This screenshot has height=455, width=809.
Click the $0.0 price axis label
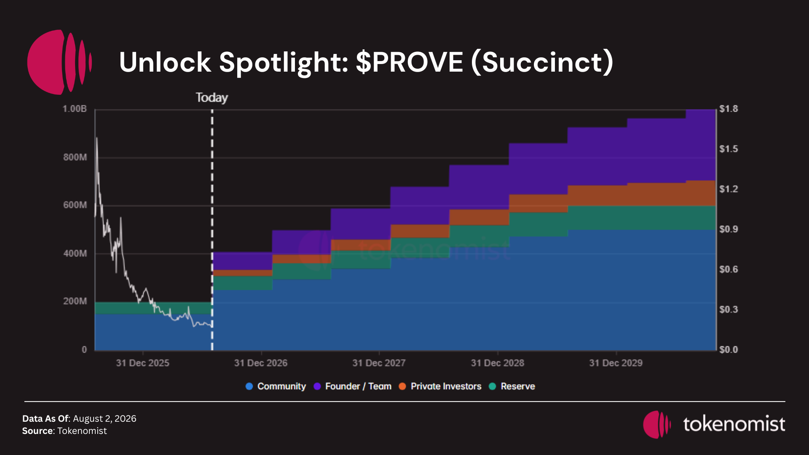click(x=729, y=350)
